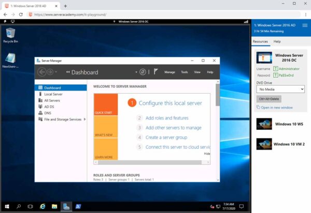Open the navigation history dropdown arrow

point(55,72)
